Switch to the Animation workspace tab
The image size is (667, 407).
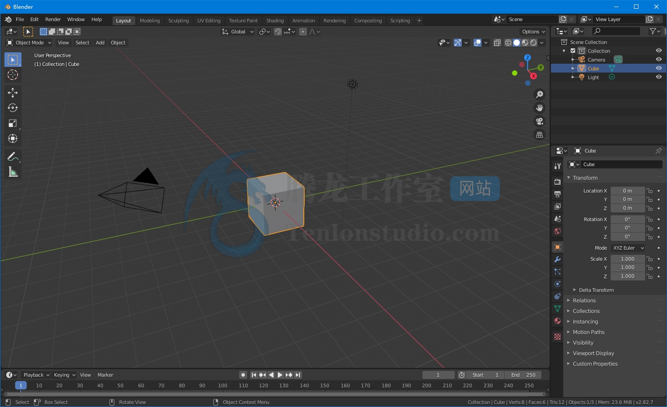(303, 21)
